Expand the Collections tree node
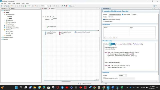 pos(5,24)
